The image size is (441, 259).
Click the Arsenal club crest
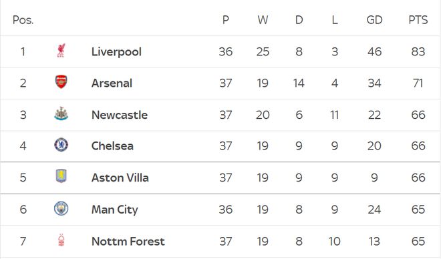[61, 81]
